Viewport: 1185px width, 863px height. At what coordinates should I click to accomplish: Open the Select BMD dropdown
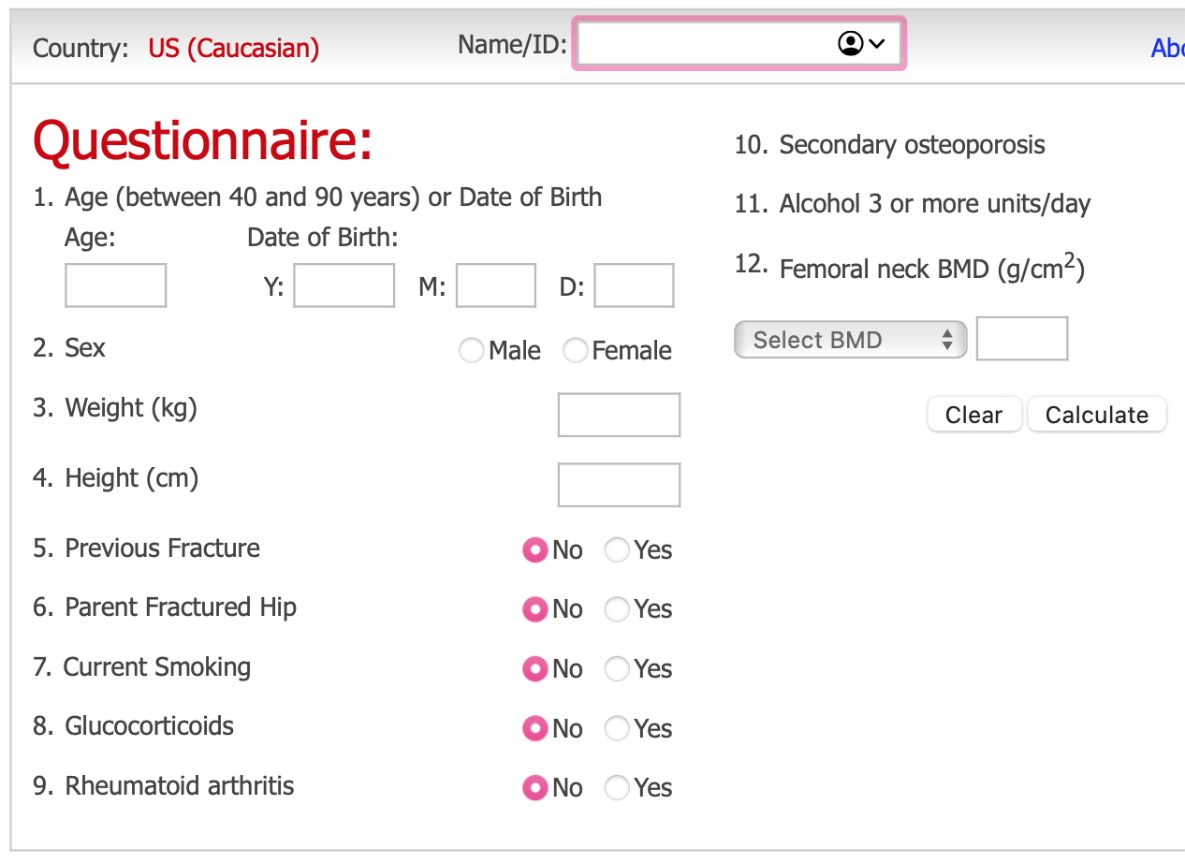850,340
